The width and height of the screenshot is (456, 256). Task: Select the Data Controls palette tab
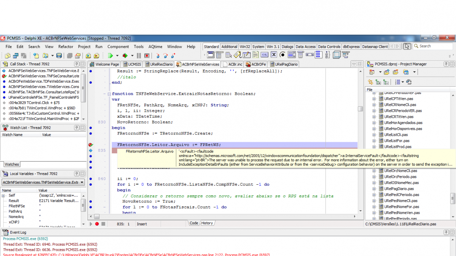click(x=329, y=46)
